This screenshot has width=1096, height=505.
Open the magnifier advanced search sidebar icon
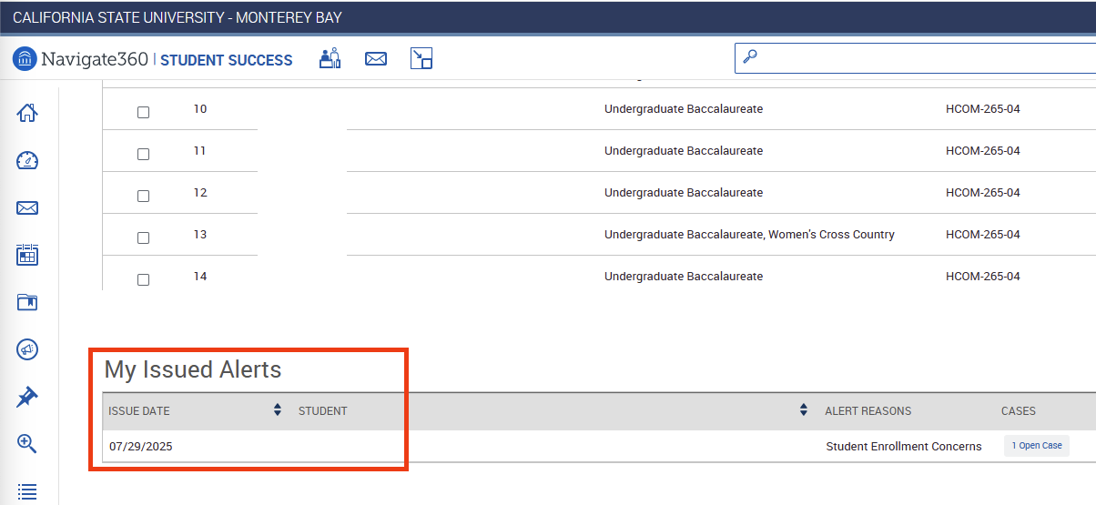pos(27,444)
